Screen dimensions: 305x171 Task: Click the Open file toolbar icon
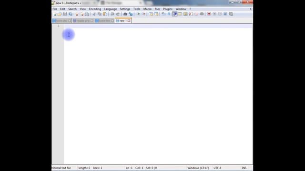[x=60, y=14]
